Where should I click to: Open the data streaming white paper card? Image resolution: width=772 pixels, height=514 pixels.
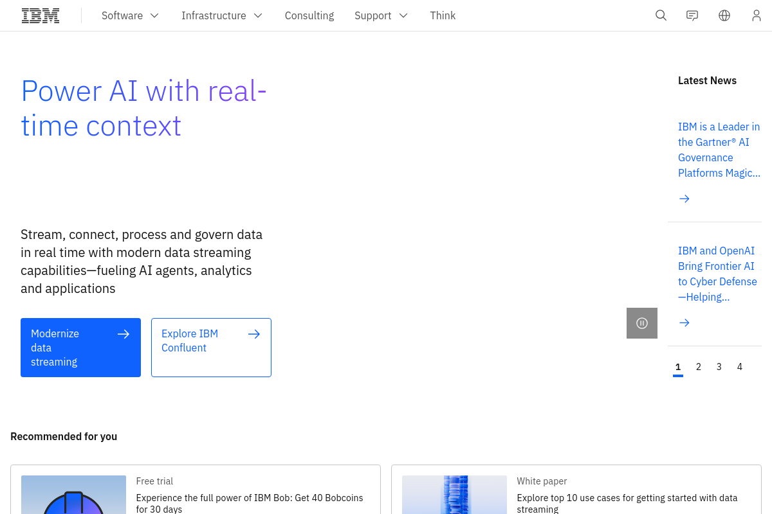576,490
